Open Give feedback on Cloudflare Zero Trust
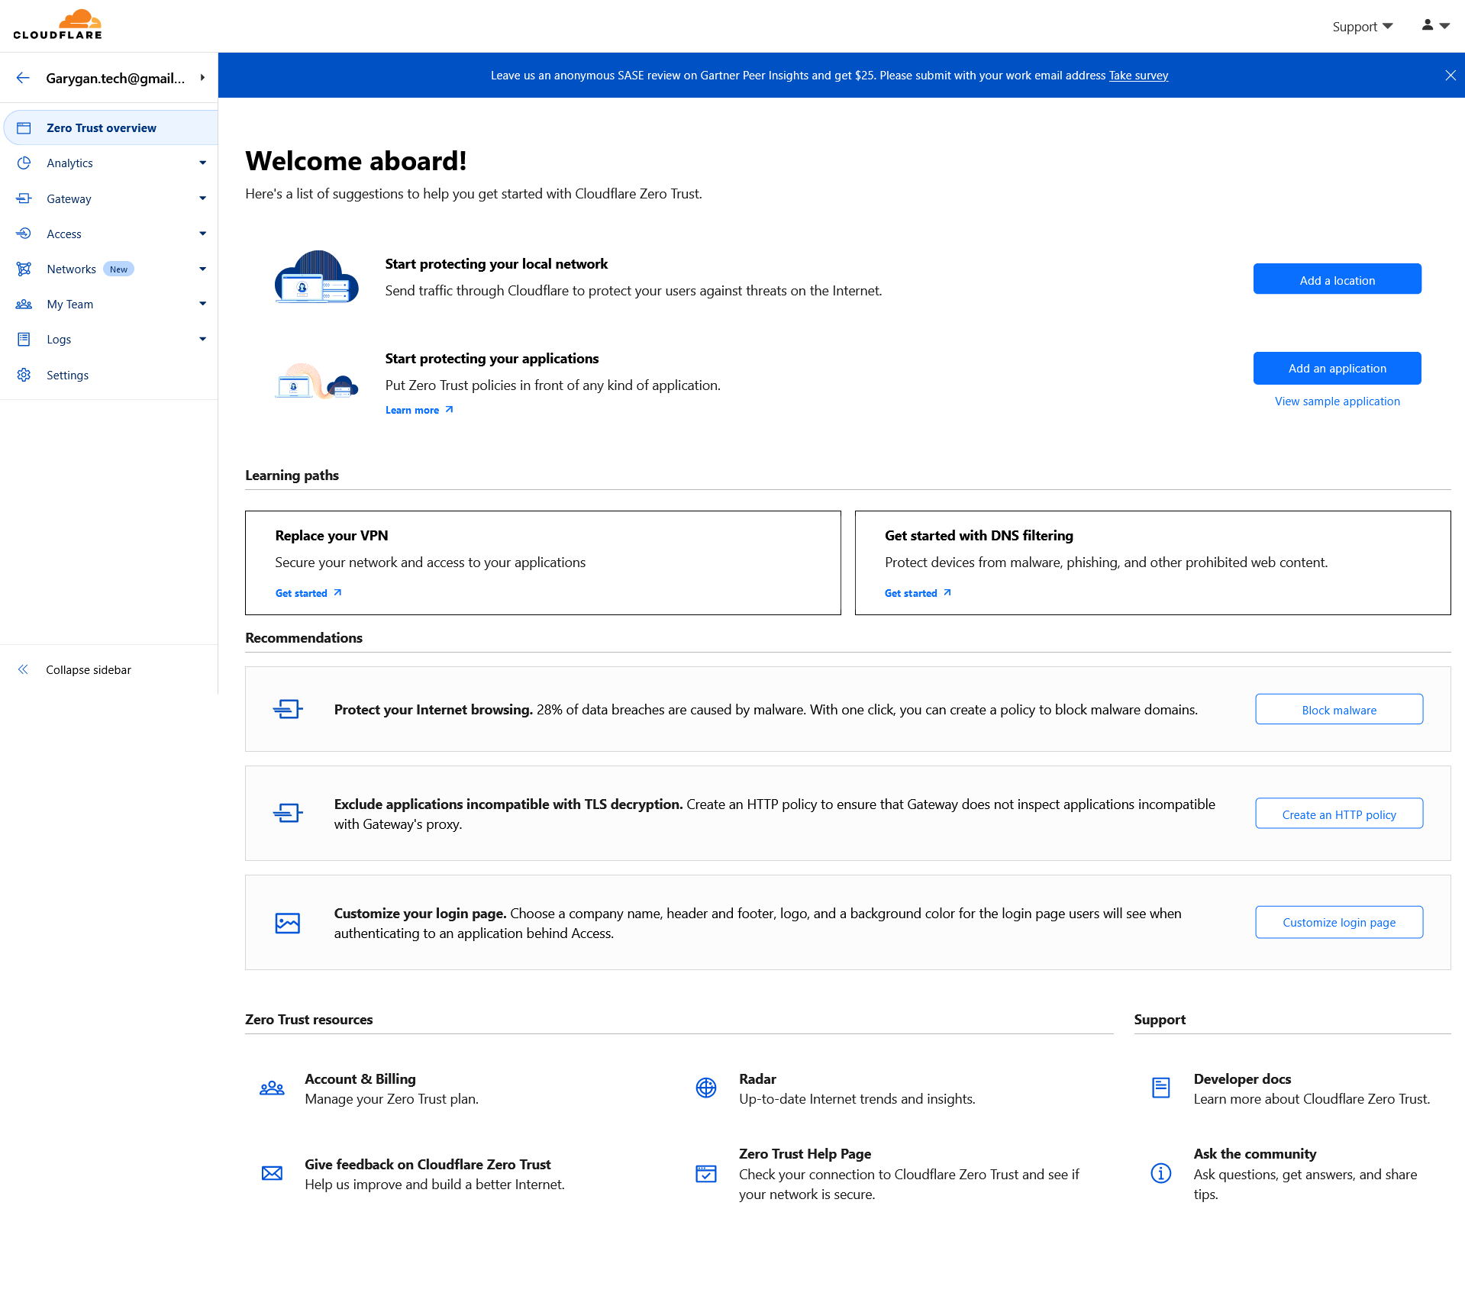 click(428, 1164)
